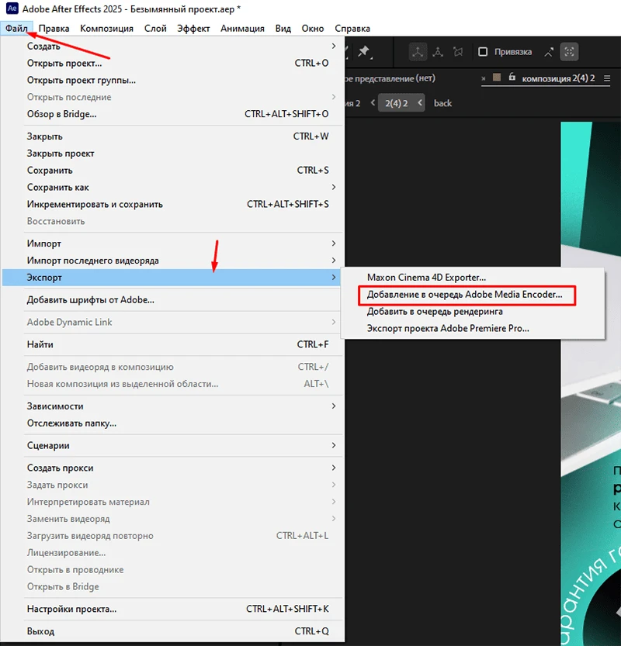621x646 pixels.
Task: Expand the Создать прокси submenu arrow
Action: [x=333, y=468]
